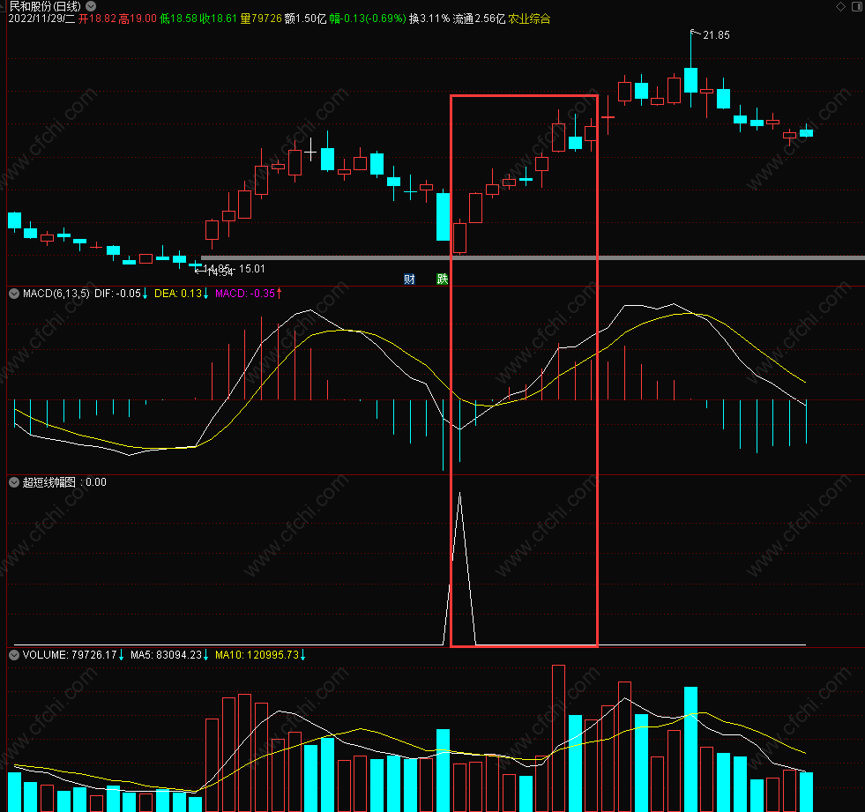Screen dimensions: 865x812
Task: Click the DIF: -0.05 value
Action: coord(117,294)
